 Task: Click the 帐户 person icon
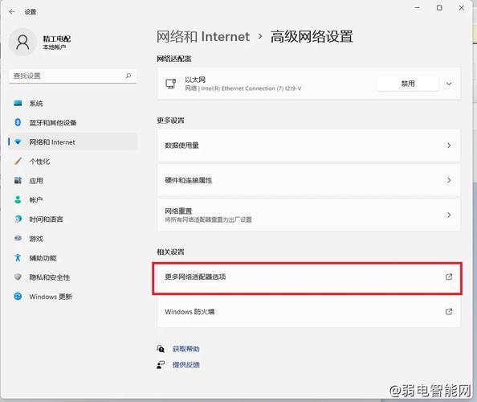point(18,199)
